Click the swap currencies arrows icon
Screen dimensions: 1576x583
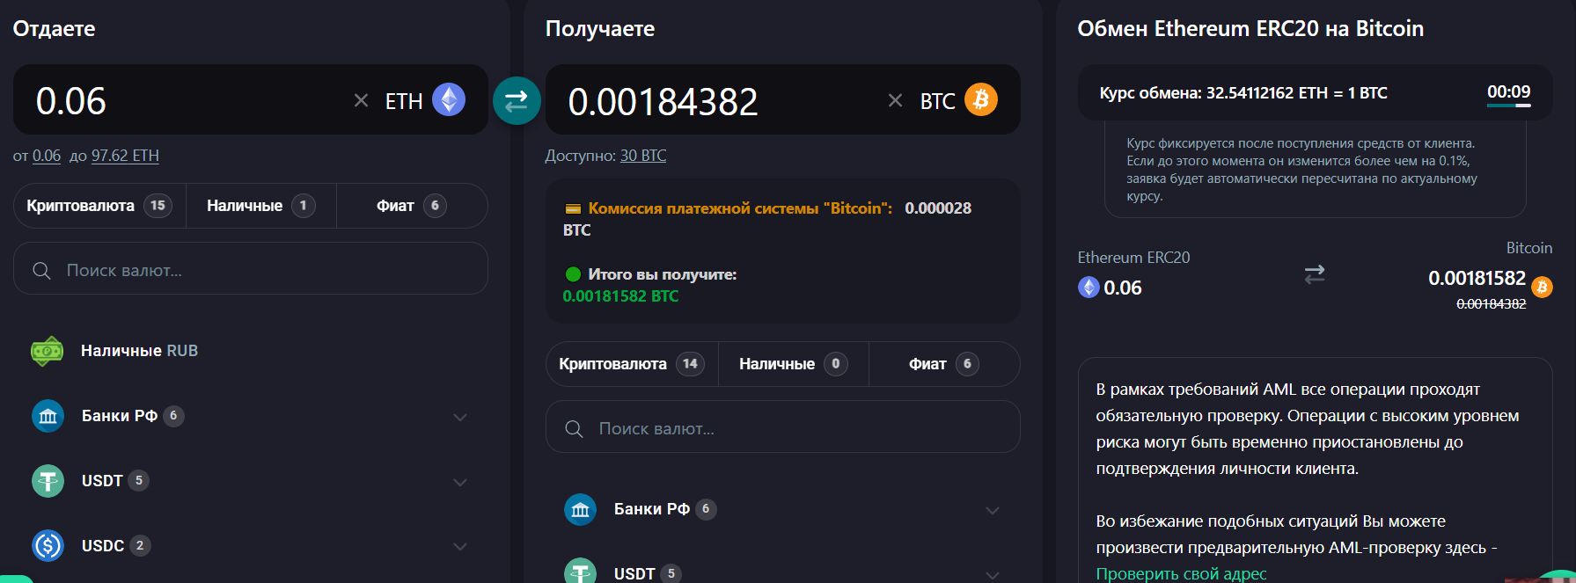[517, 100]
